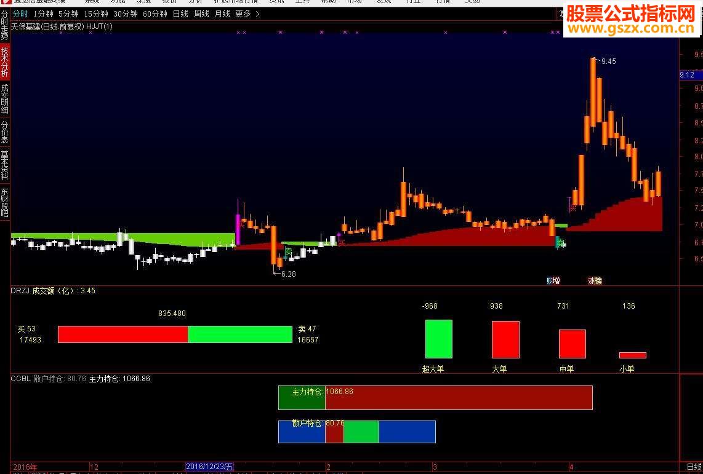This screenshot has width=703, height=474.
Task: Click the 12 month axis label
Action: click(x=94, y=467)
